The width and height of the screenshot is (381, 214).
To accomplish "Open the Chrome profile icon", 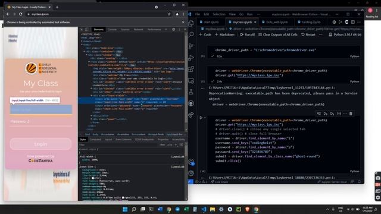I will [177, 14].
